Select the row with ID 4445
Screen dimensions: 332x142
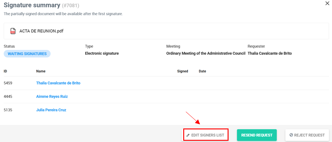[166, 97]
